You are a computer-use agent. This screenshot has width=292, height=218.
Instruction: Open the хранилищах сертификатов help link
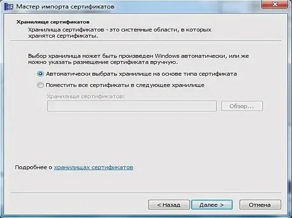(94, 167)
